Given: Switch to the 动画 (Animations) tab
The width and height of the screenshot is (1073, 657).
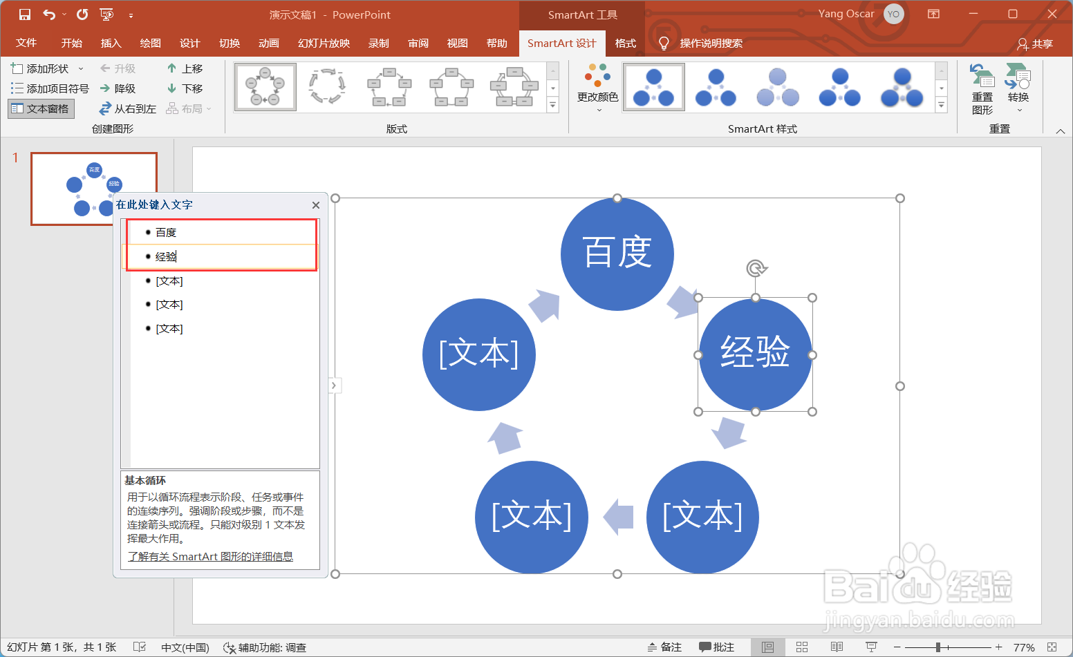Looking at the screenshot, I should point(268,43).
